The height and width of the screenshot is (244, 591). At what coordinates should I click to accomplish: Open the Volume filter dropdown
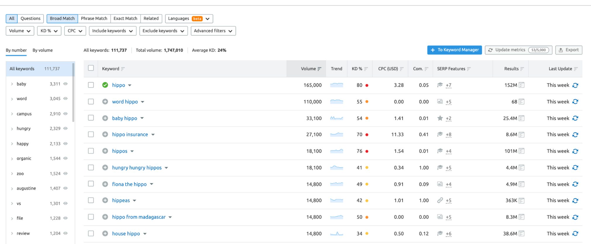point(20,31)
